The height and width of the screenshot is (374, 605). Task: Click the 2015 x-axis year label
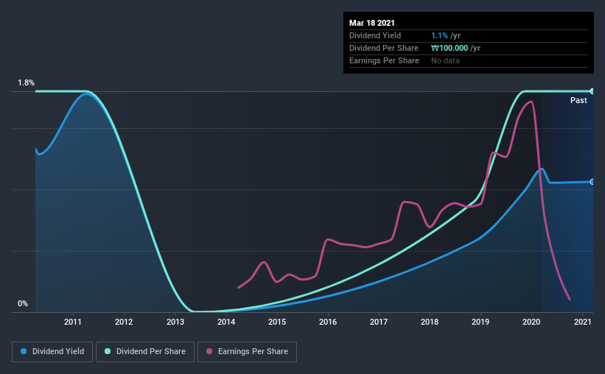(x=277, y=322)
